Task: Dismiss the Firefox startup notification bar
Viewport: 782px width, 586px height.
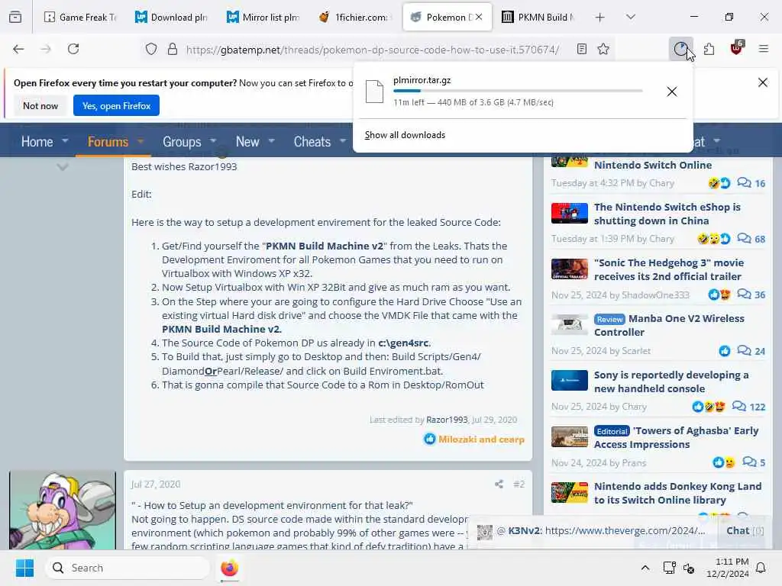Action: pos(763,82)
